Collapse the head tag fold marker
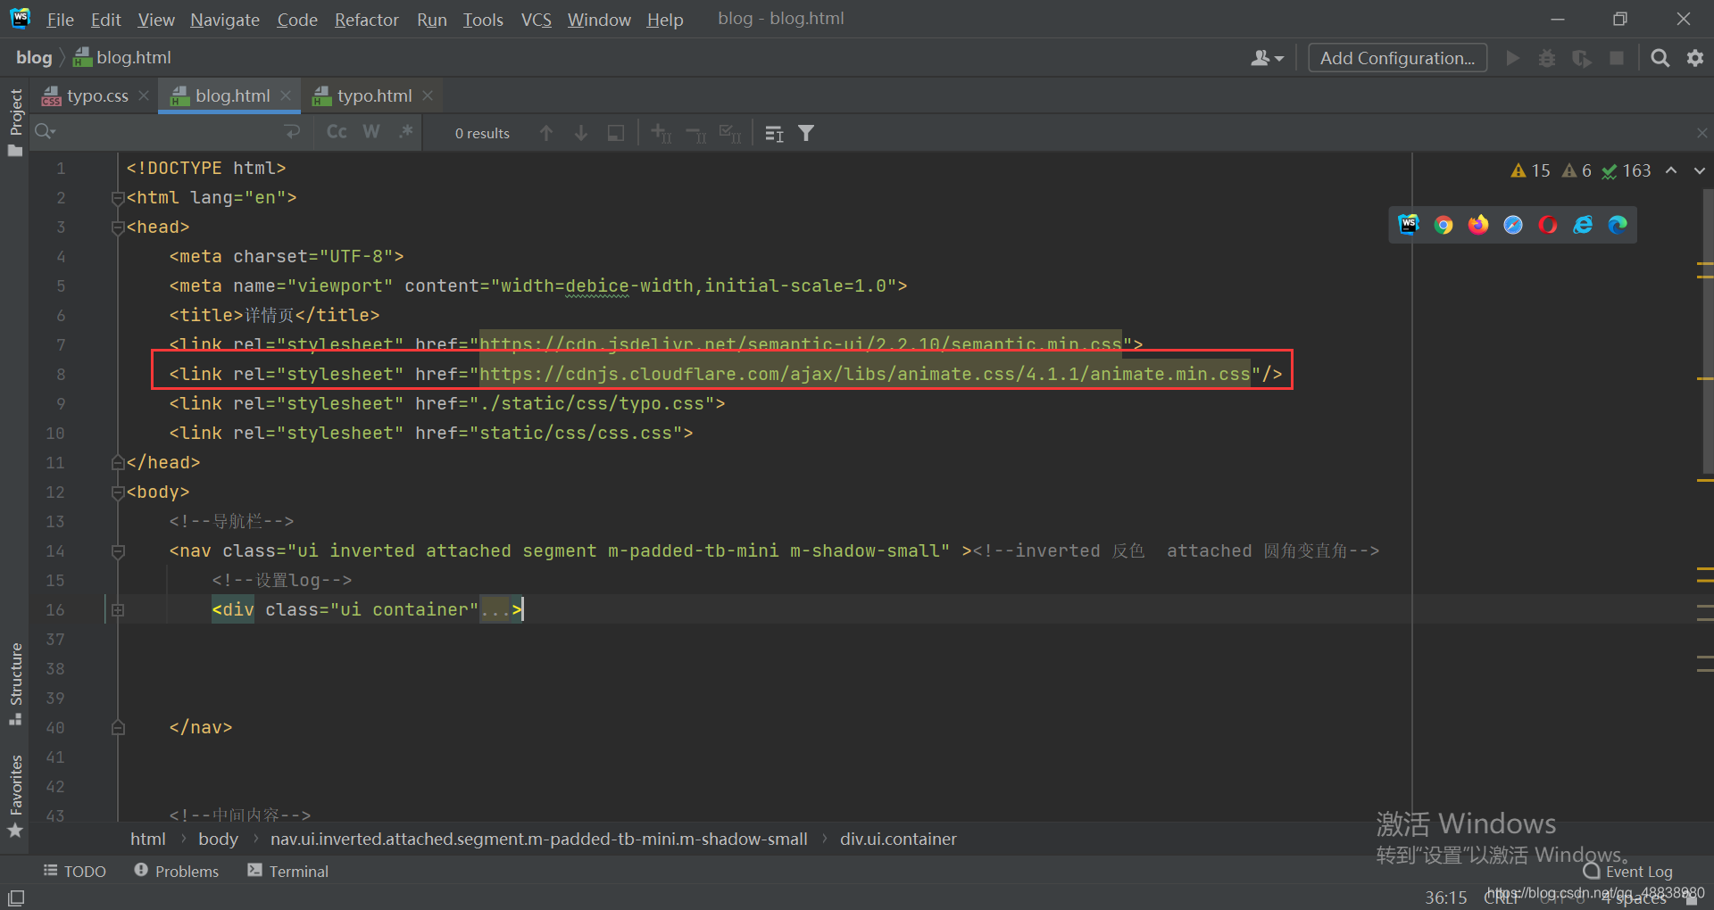Screen dimensions: 1714x910 coord(118,227)
